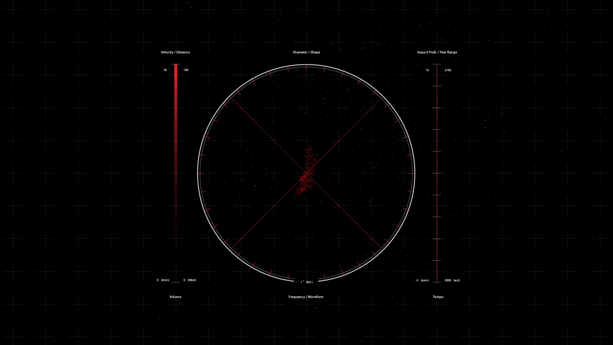Viewport: 613px width, 345px height.
Task: Select the Impact Prob. / Year Range label
Action: pyautogui.click(x=437, y=52)
